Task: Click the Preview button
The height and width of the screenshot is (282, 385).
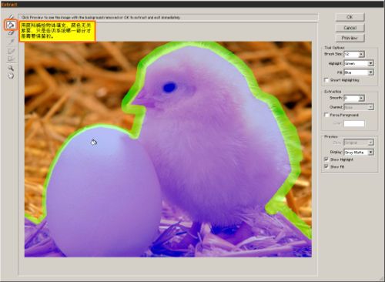Action: pyautogui.click(x=350, y=38)
